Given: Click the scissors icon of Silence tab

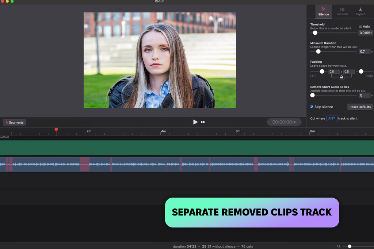Looking at the screenshot, I should pyautogui.click(x=324, y=9).
